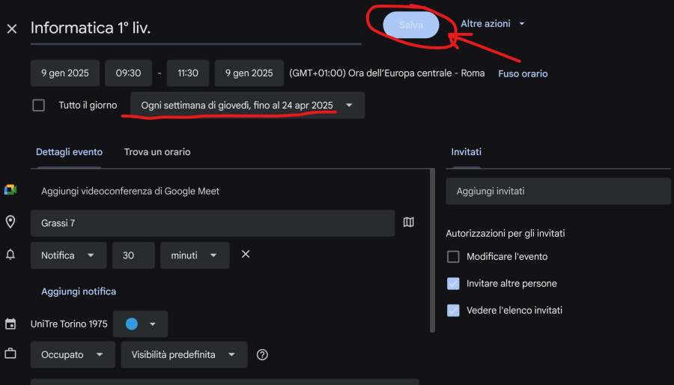
Task: Uncheck Vedere l'elenco invitati permission
Action: coord(453,310)
